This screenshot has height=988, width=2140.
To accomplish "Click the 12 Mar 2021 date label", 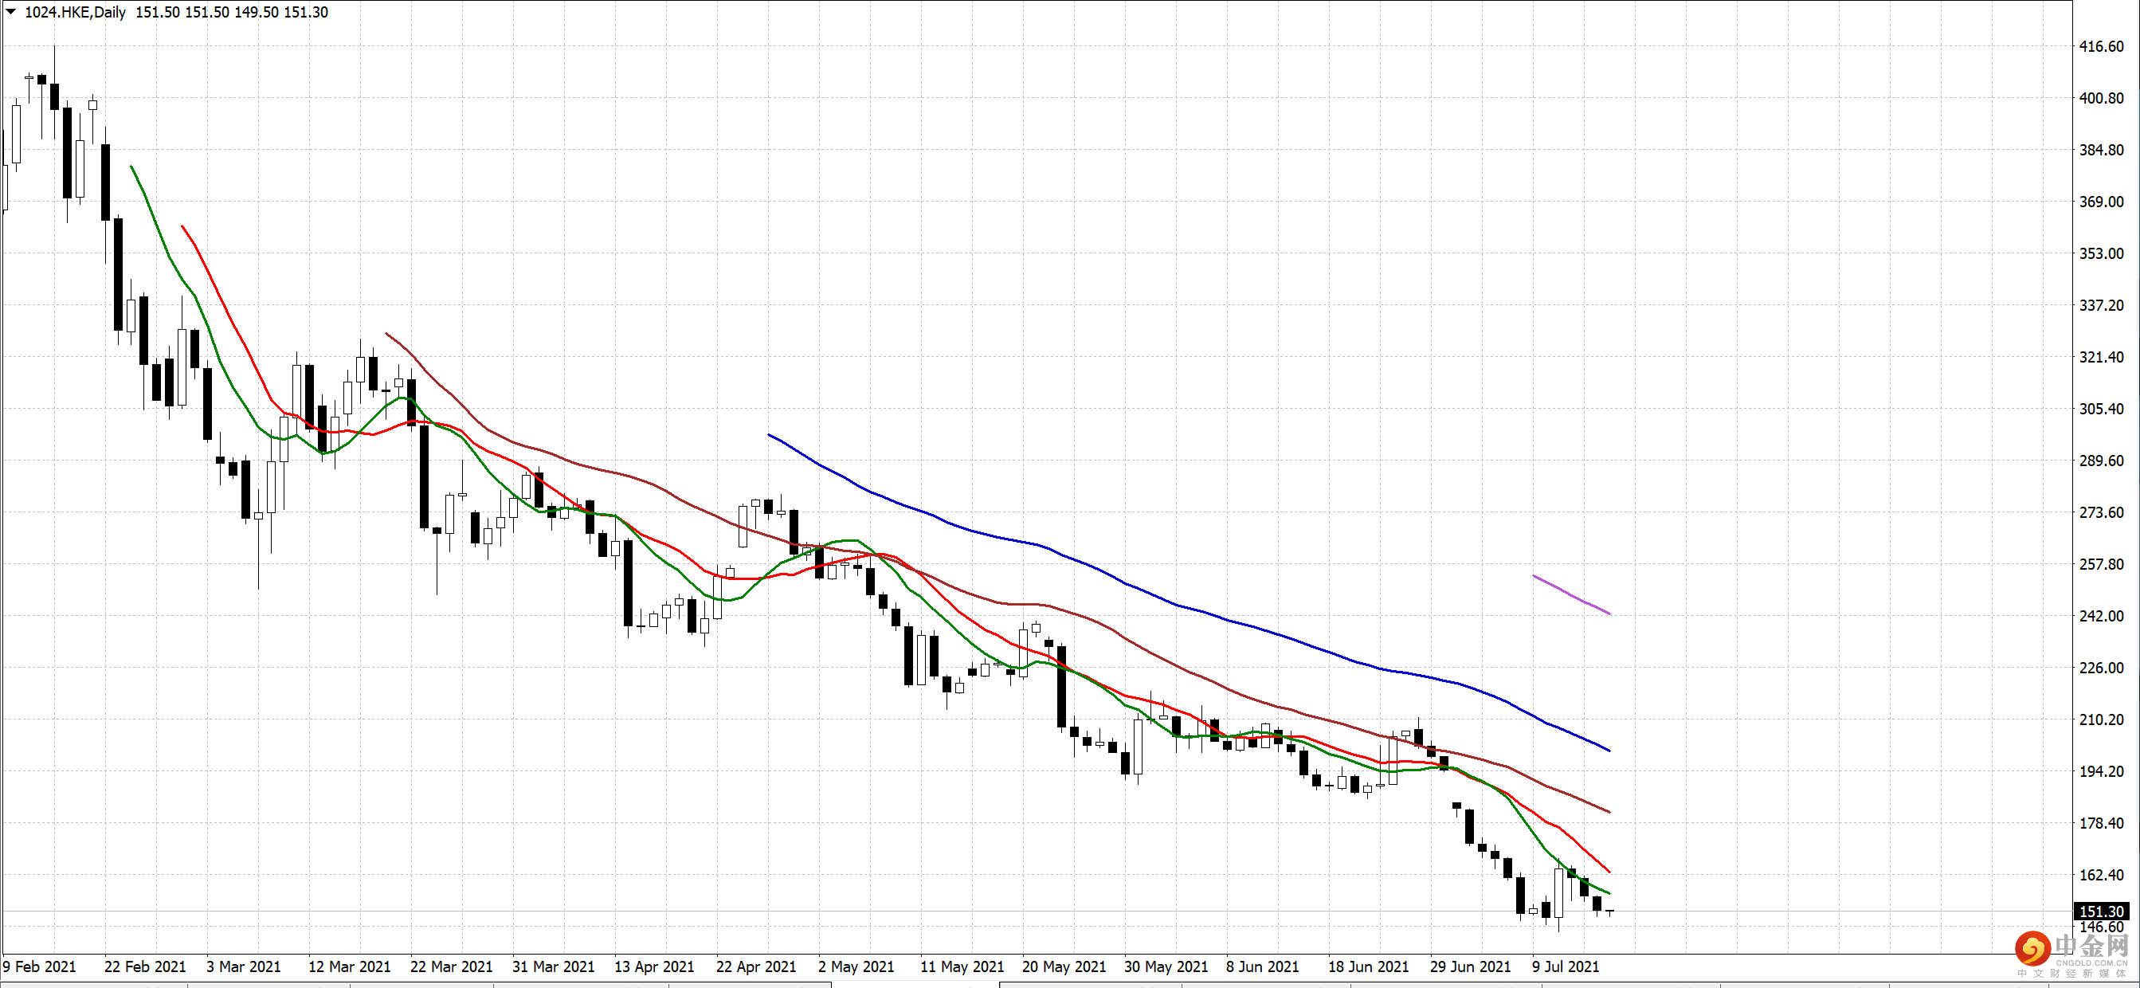I will coord(349,966).
